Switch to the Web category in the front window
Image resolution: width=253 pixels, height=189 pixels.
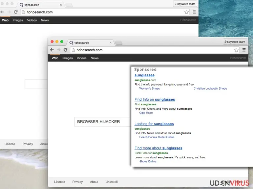click(55, 58)
